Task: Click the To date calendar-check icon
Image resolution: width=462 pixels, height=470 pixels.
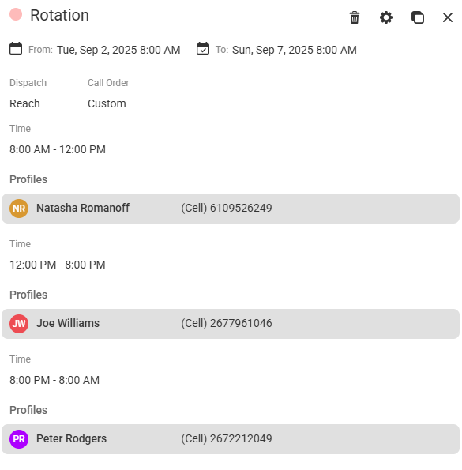Action: 203,48
